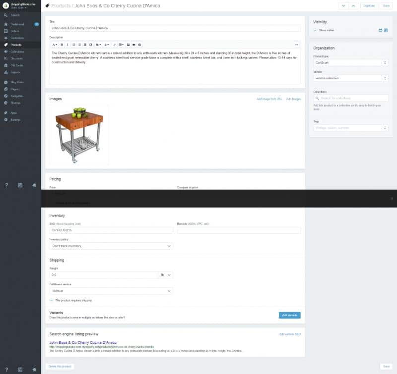This screenshot has width=397, height=374.
Task: Open the store account dropdown under store name
Action: 18,8
